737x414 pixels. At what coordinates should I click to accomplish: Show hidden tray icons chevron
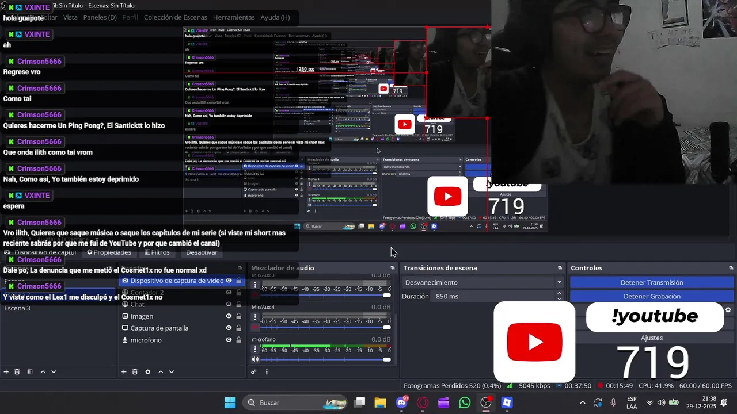point(582,402)
